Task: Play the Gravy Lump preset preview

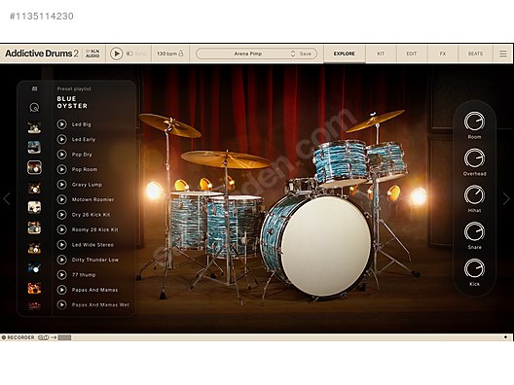Action: [61, 185]
